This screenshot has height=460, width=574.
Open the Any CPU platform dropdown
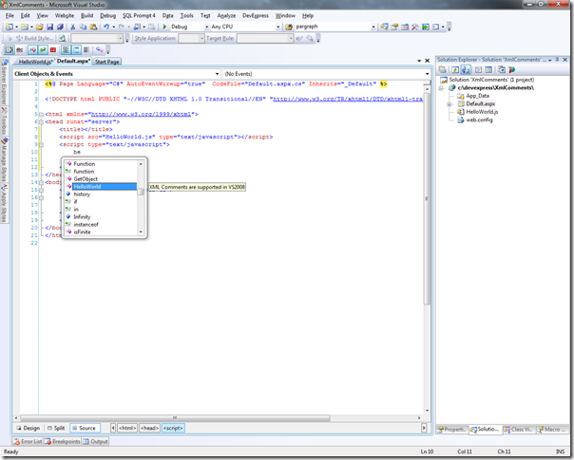coord(277,27)
